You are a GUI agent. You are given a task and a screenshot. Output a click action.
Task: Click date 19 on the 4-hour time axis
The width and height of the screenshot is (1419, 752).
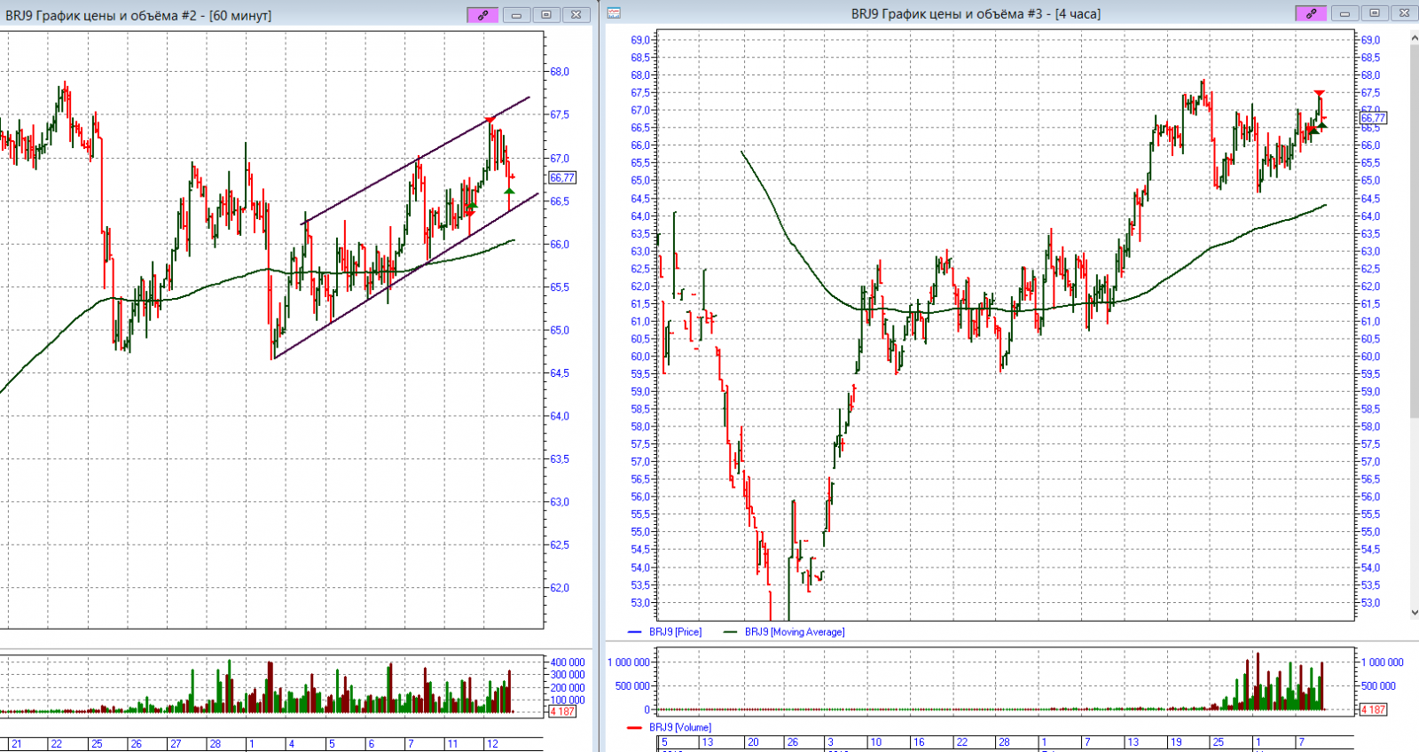[1176, 742]
